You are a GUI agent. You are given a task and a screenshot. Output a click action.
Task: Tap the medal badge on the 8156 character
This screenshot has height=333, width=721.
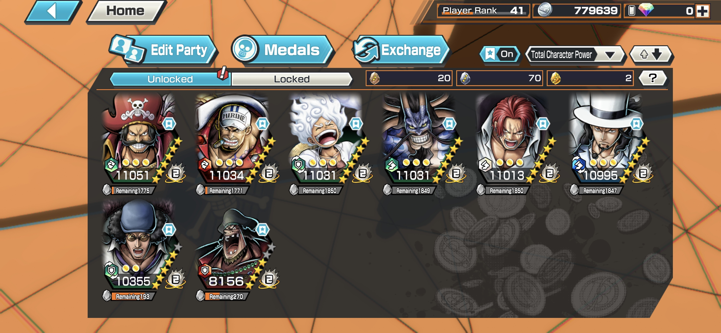269,279
